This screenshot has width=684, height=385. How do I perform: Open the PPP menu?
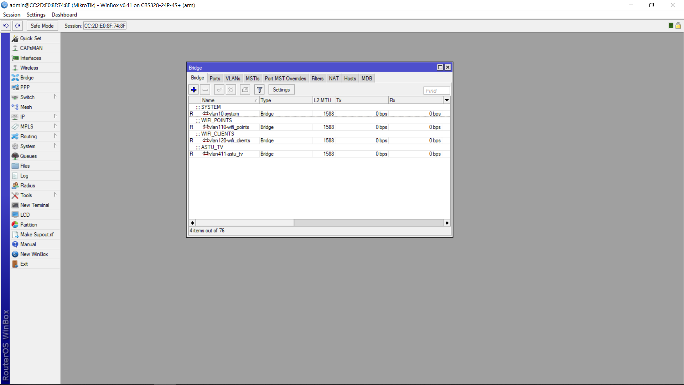pyautogui.click(x=35, y=87)
